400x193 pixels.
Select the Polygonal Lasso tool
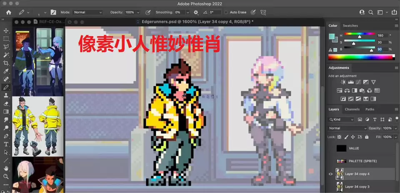(6, 47)
